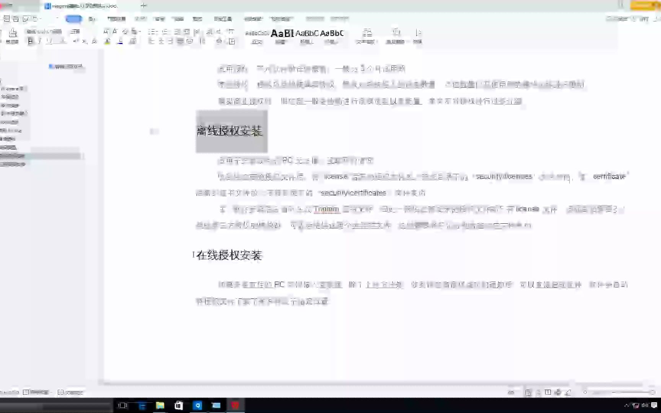Save document from the quick access toolbar
The width and height of the screenshot is (661, 413).
click(7, 19)
